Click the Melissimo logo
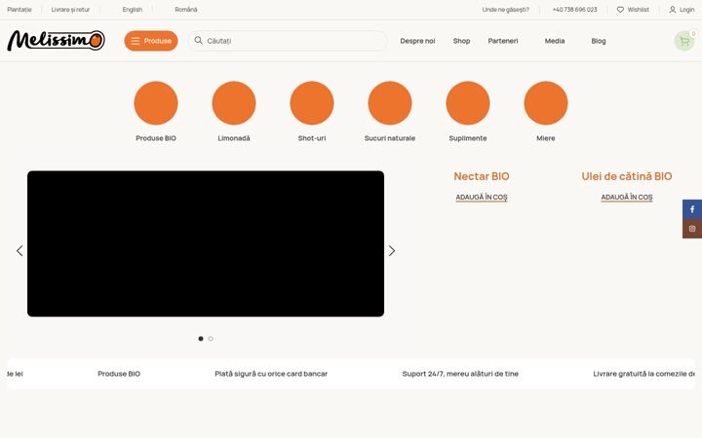Image resolution: width=702 pixels, height=438 pixels. click(56, 41)
